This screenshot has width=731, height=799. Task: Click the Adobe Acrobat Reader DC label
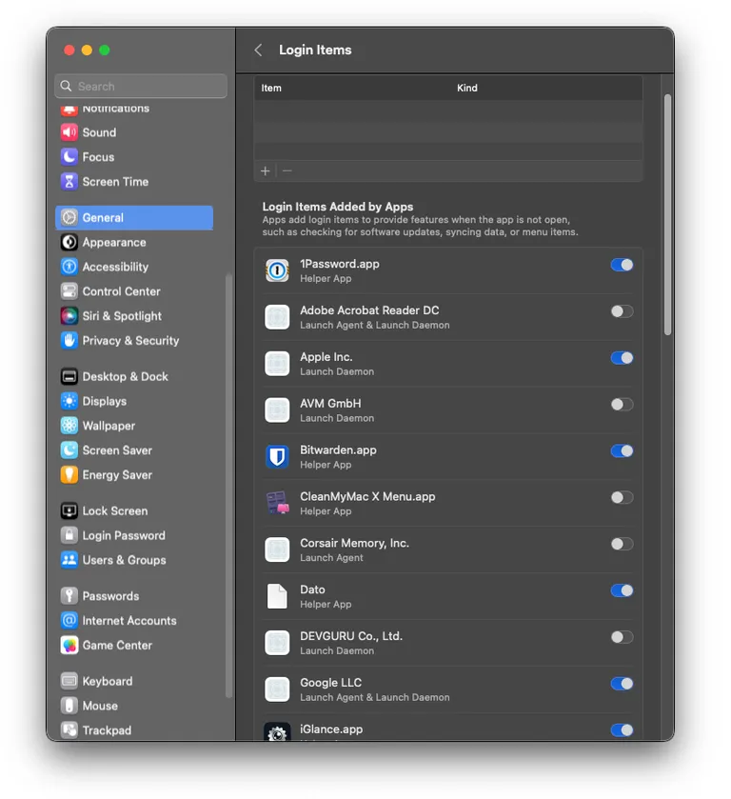pyautogui.click(x=369, y=310)
